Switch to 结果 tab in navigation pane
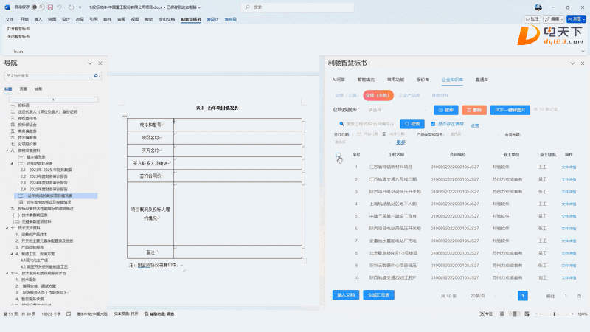The image size is (590, 332). click(38, 89)
